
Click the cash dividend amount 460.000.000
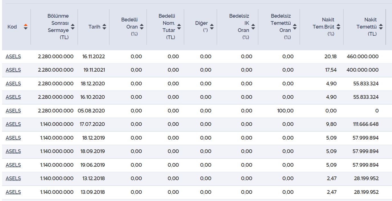[x=363, y=57]
